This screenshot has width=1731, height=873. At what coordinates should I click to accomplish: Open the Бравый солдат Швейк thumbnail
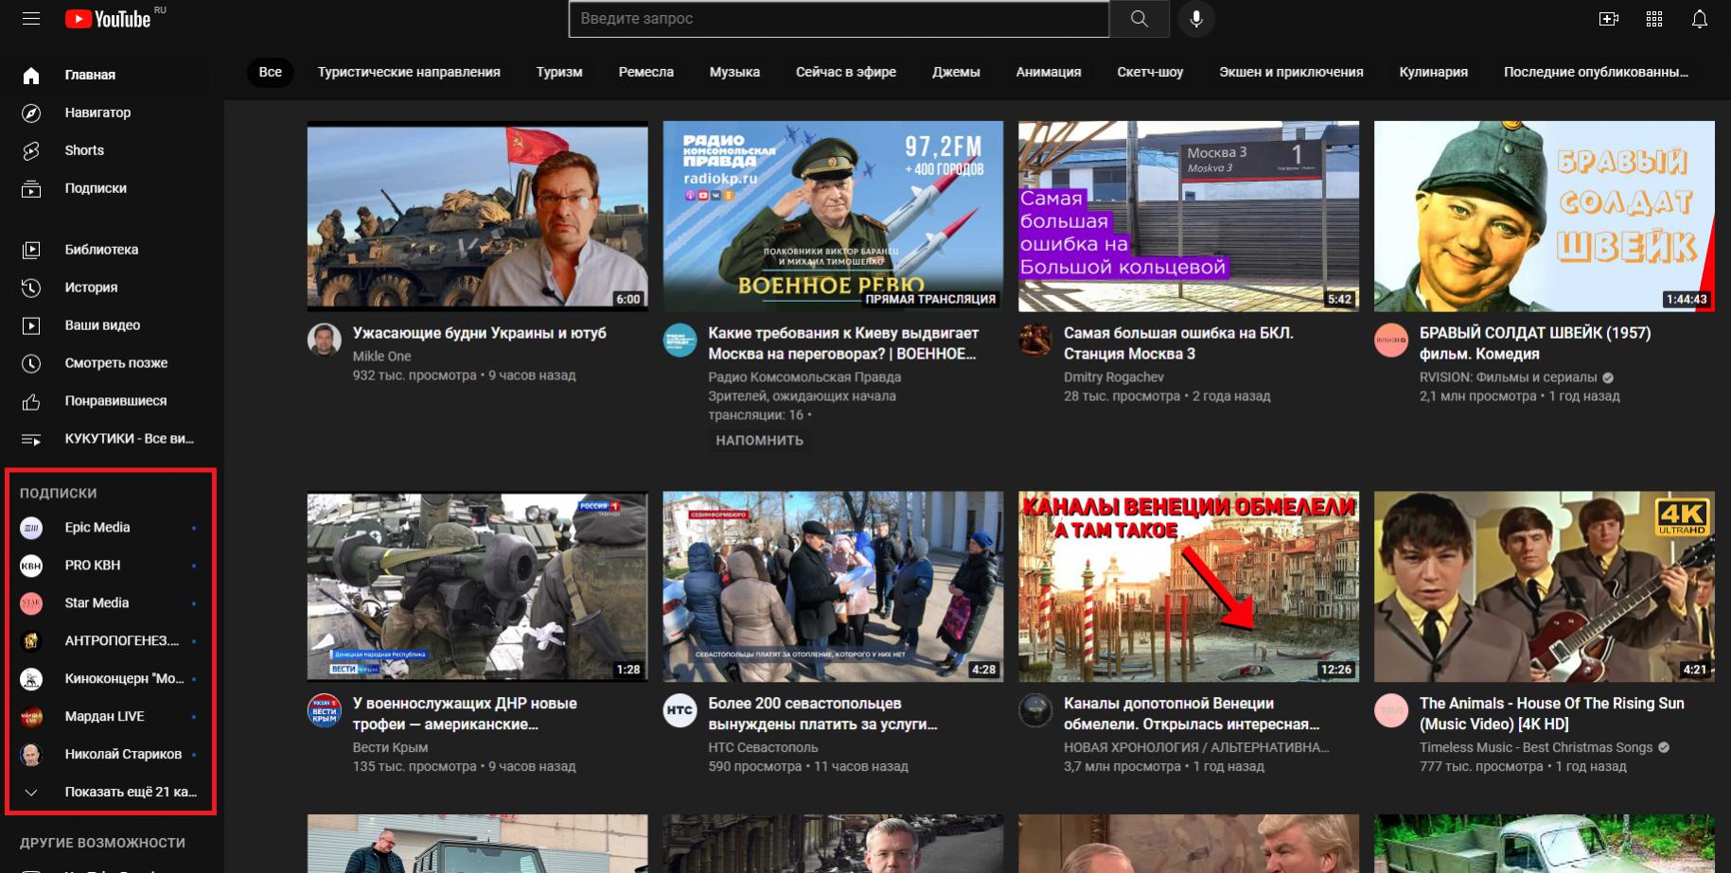point(1544,216)
